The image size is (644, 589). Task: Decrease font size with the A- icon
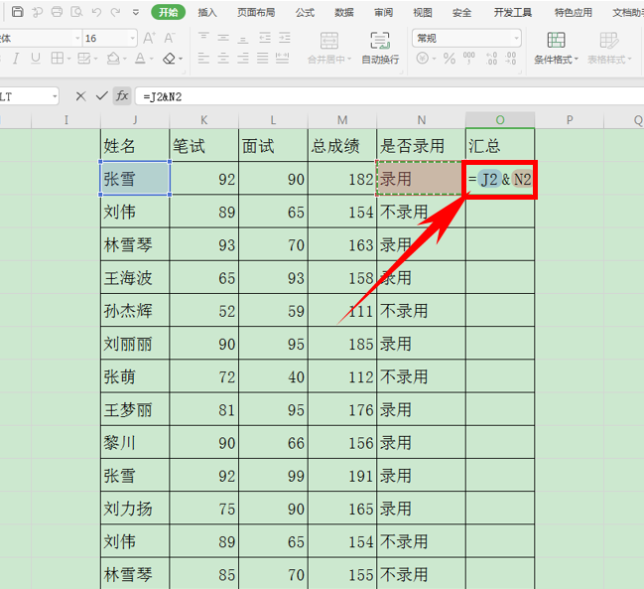(170, 38)
